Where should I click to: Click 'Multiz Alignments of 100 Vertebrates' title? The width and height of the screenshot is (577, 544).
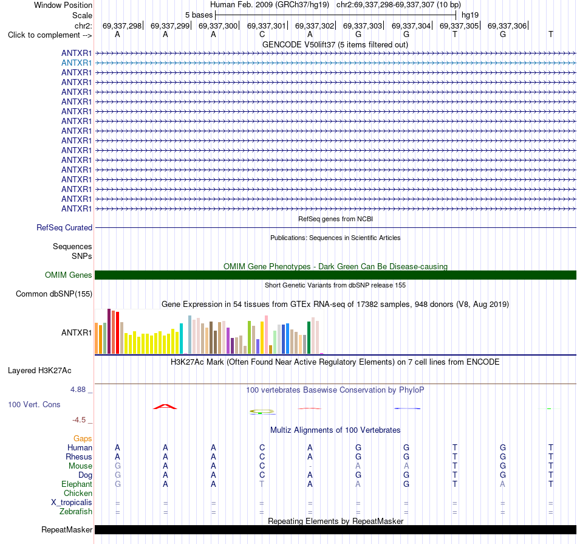coord(335,430)
